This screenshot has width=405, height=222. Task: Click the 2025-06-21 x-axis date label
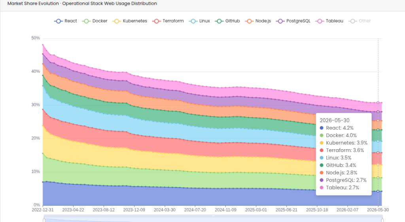(x=286, y=210)
